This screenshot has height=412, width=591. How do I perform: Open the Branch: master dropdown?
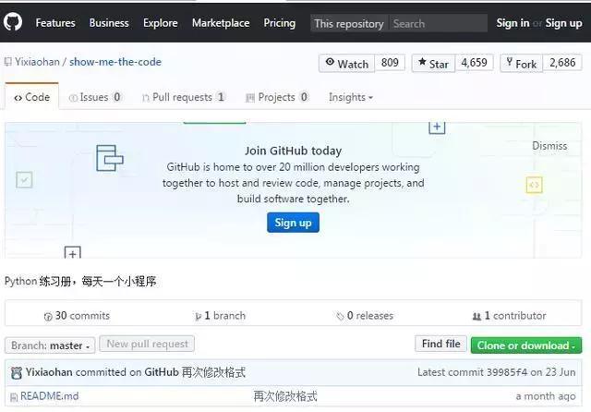point(50,345)
